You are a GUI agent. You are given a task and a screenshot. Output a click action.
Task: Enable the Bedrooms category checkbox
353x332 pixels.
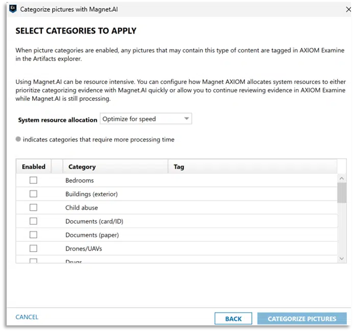point(33,180)
